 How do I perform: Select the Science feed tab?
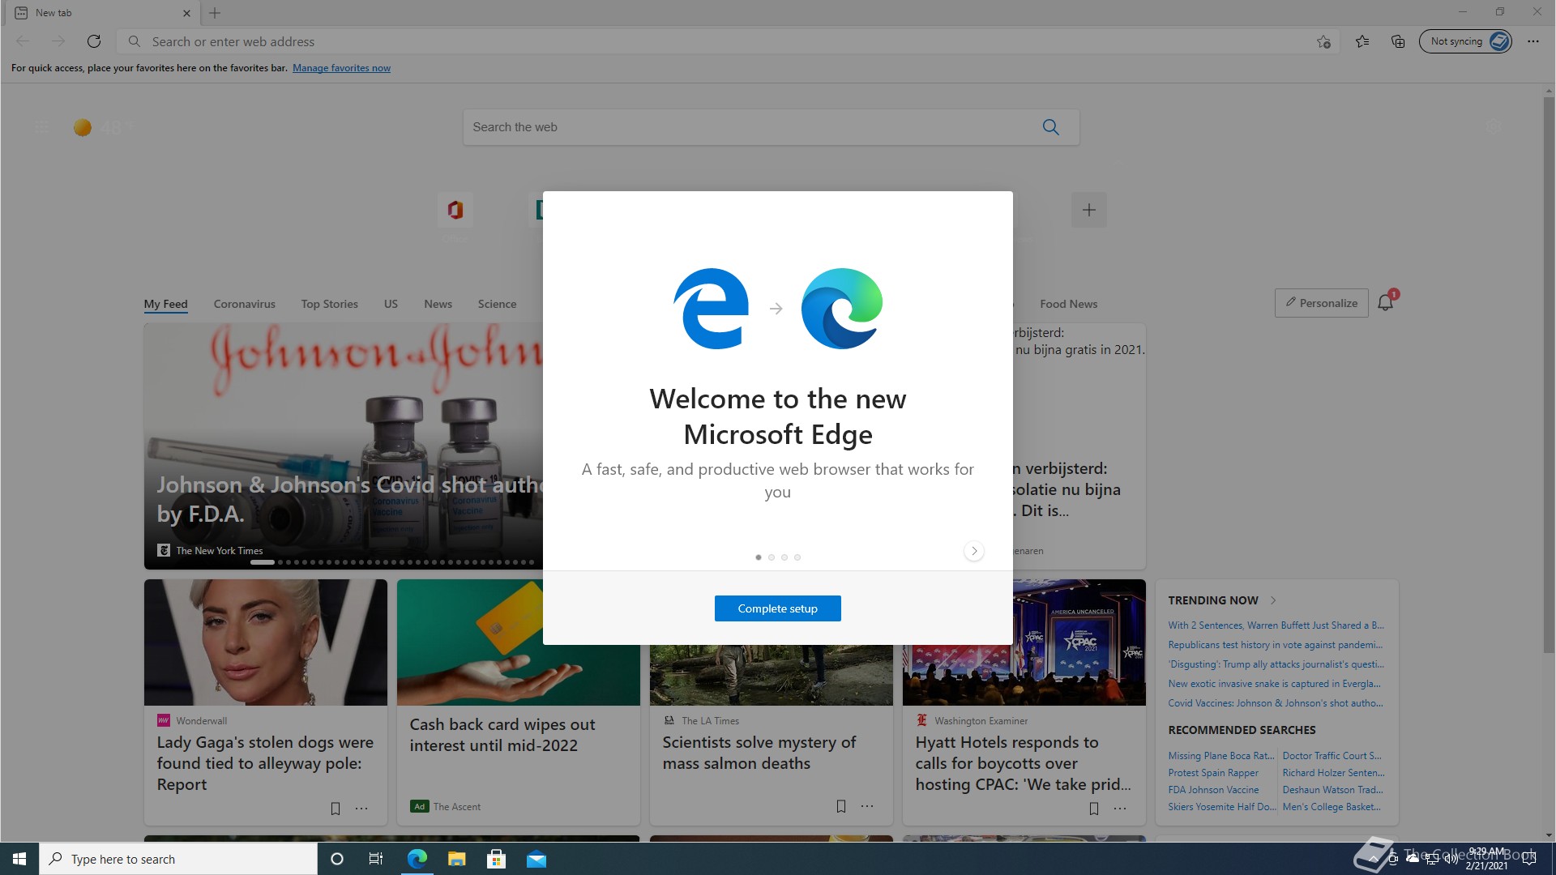pyautogui.click(x=497, y=304)
